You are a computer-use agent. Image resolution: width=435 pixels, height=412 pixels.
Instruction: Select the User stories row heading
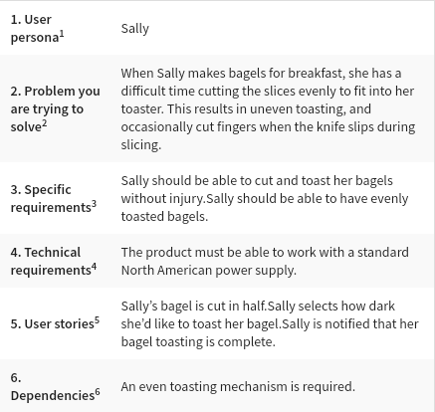click(55, 323)
